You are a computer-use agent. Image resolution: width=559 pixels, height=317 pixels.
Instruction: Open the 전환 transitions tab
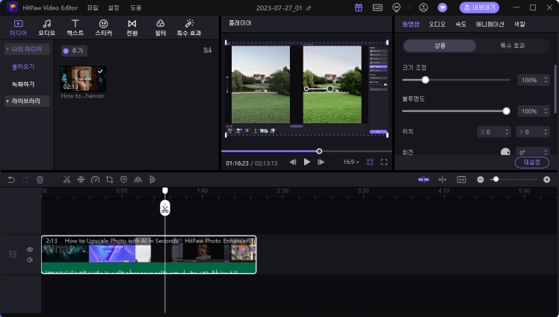(132, 28)
